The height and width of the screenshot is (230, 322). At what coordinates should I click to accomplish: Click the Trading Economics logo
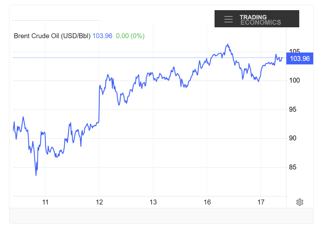[260, 20]
